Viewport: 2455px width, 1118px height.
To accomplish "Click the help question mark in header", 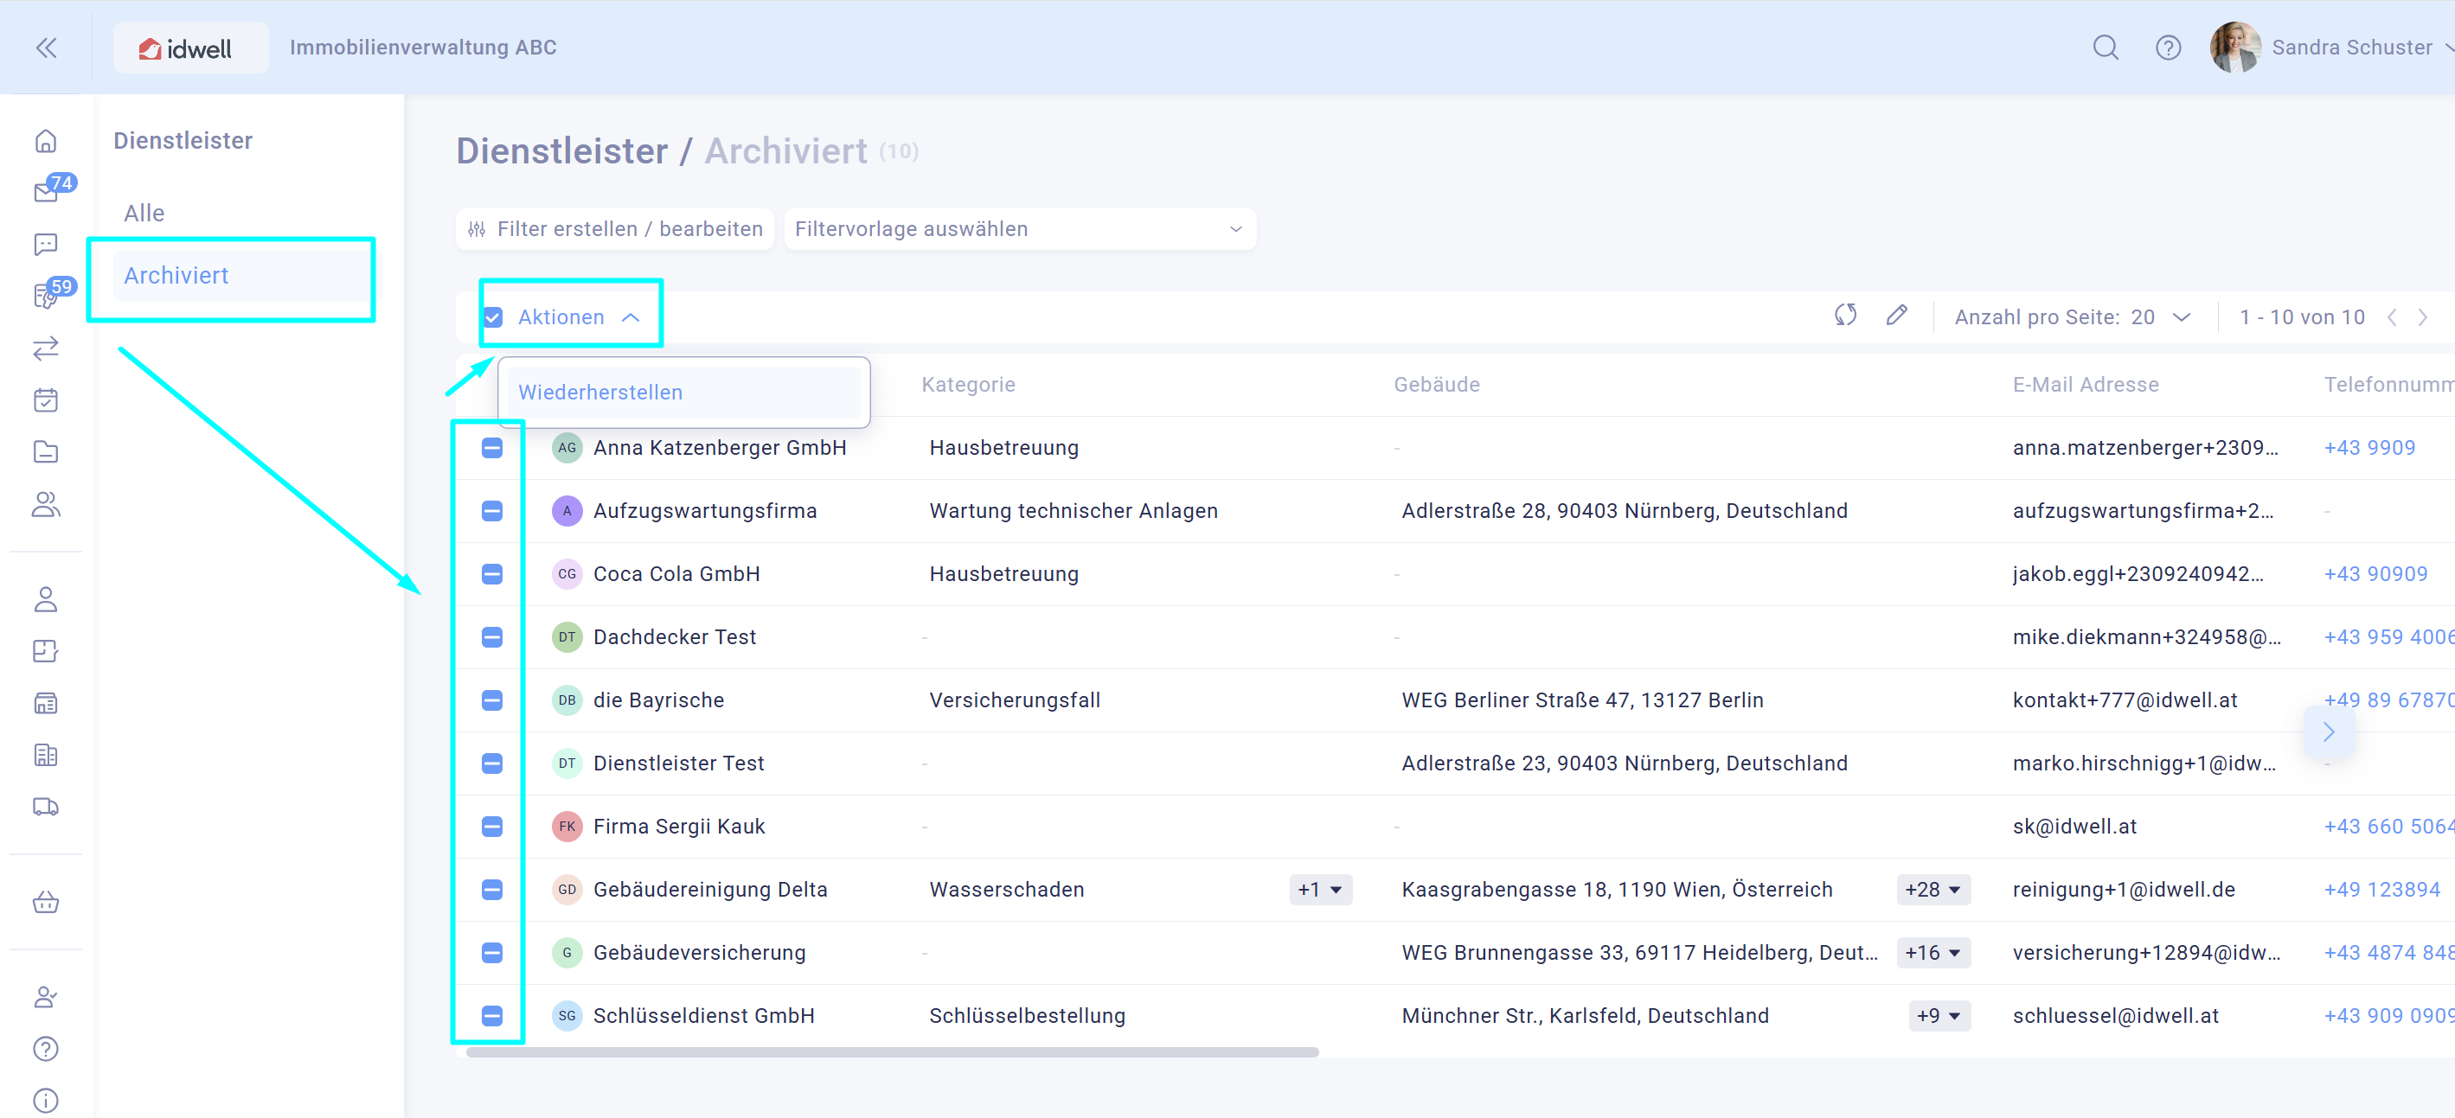I will tap(2168, 48).
